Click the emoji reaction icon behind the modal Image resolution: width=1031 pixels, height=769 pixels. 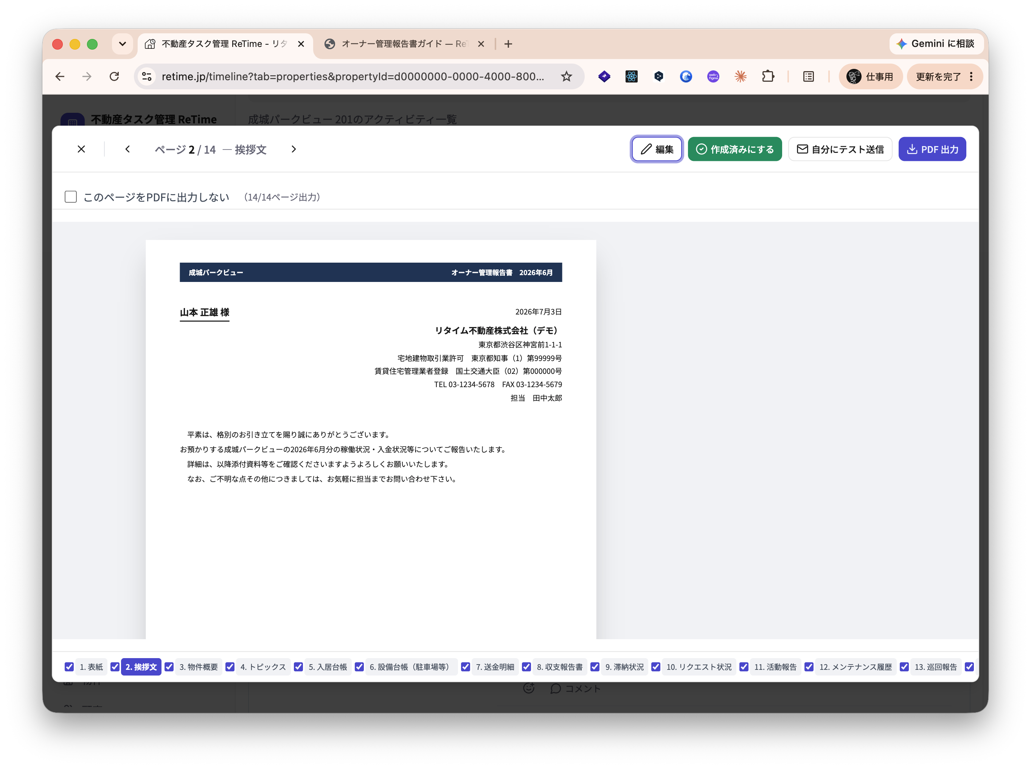coord(528,688)
